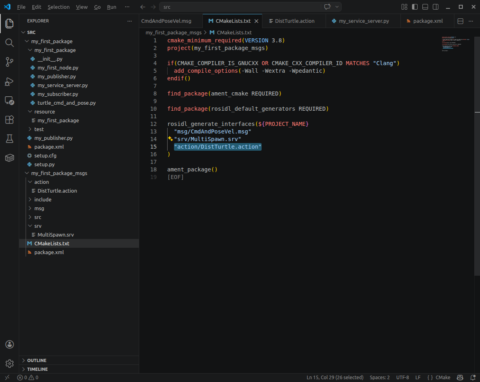Click the sparkle code action icon on line 14
The image size is (480, 382).
click(x=170, y=139)
